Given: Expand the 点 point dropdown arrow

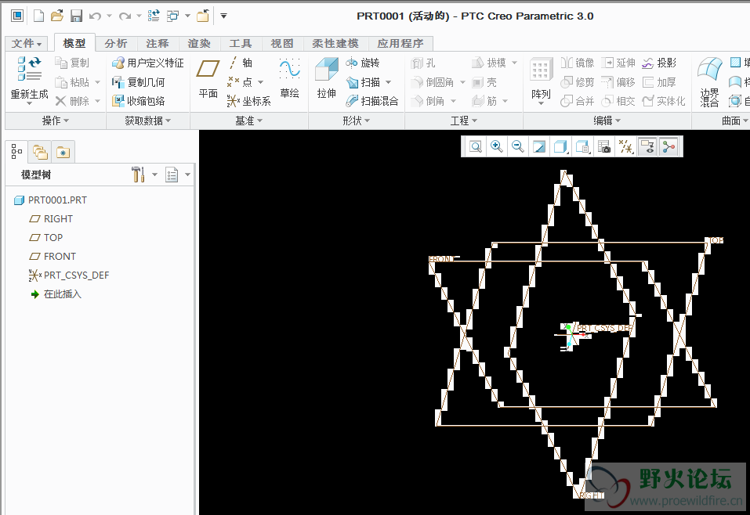Looking at the screenshot, I should tap(261, 82).
